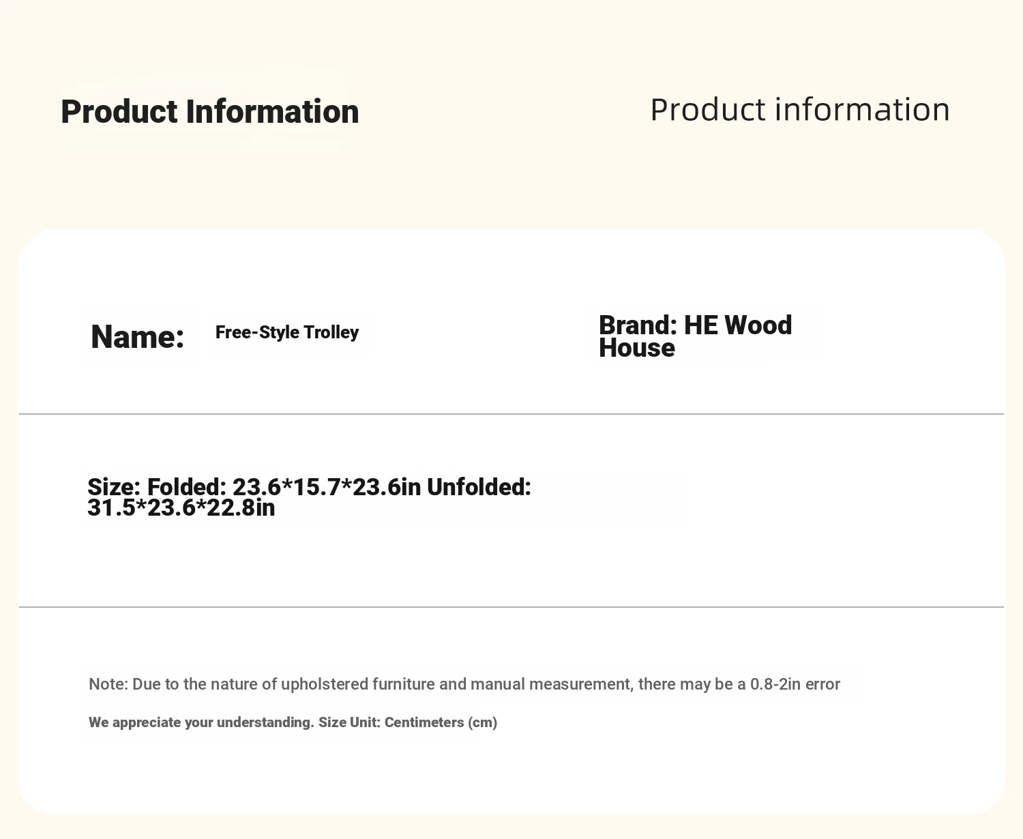This screenshot has width=1023, height=839.
Task: Click "We appreciate your understanding" sentence
Action: click(201, 722)
